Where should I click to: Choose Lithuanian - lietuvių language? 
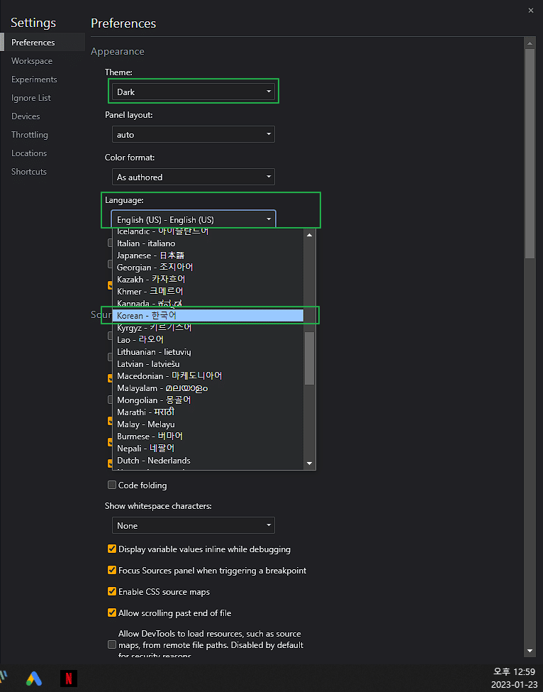tap(208, 352)
